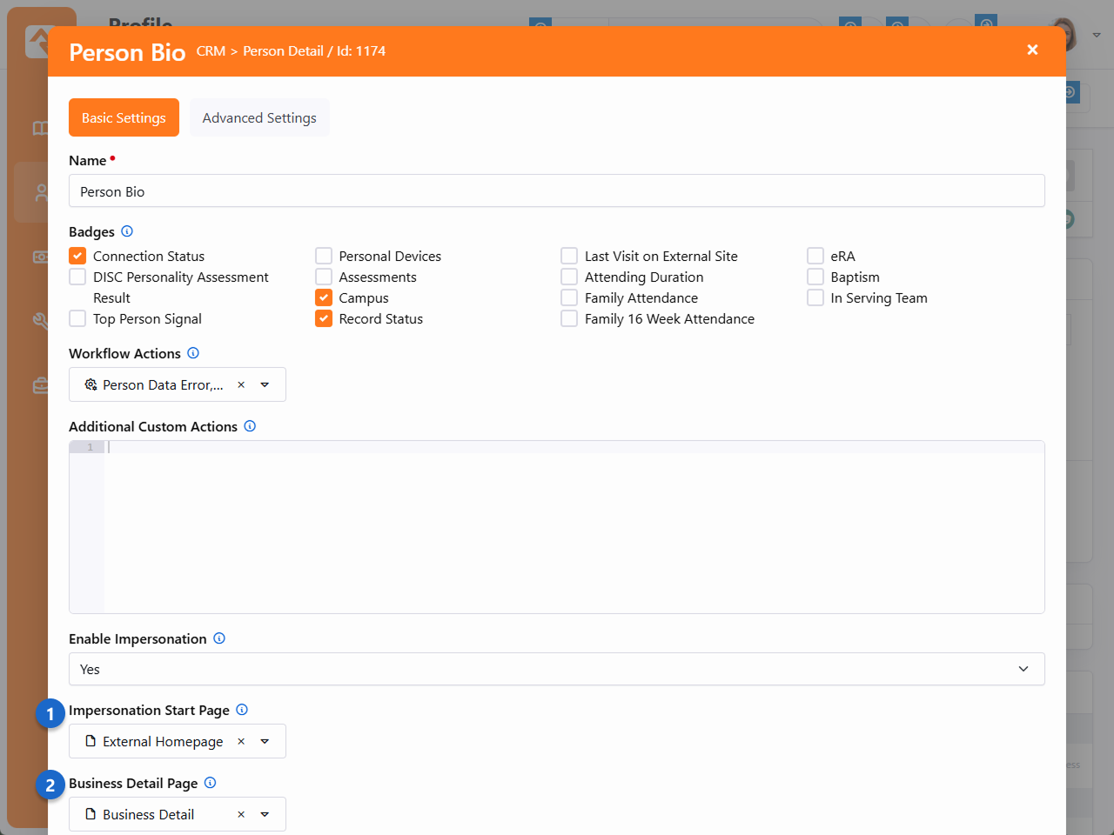This screenshot has width=1114, height=835.
Task: Click the Impersonation Start Page info icon
Action: tap(242, 710)
